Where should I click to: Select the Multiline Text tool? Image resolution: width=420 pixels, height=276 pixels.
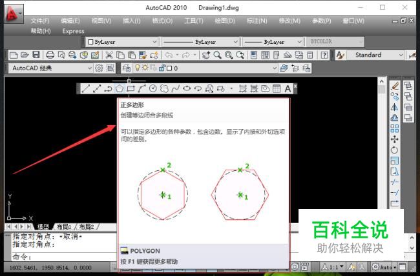point(288,88)
